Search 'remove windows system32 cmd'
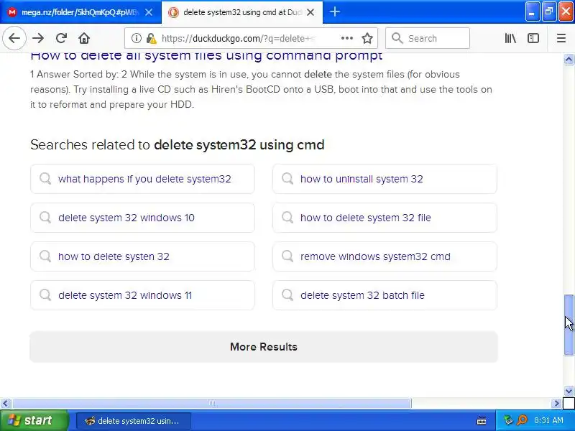 [385, 256]
